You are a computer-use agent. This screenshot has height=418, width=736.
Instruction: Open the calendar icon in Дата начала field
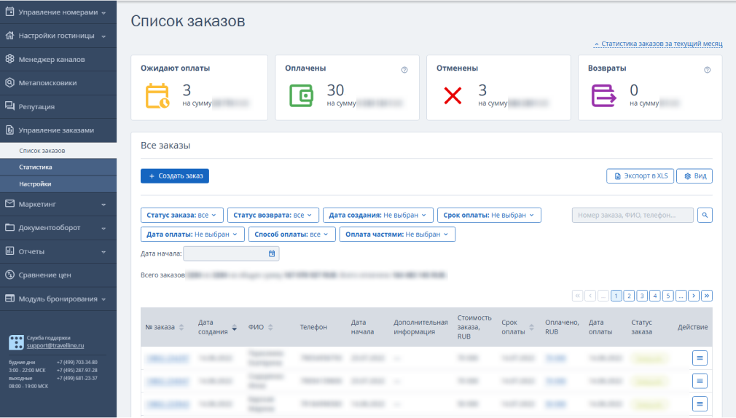272,253
